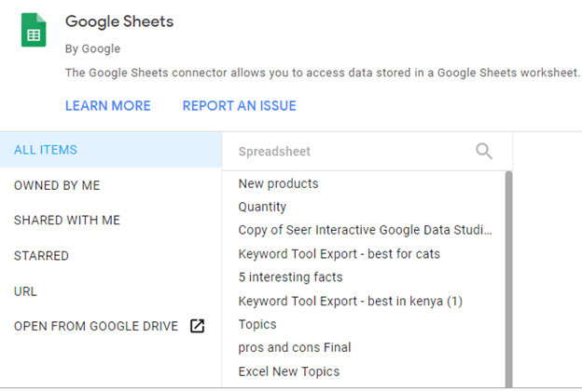Screen dimensions: 582x391
Task: Click the magnifier search icon
Action: pyautogui.click(x=484, y=151)
